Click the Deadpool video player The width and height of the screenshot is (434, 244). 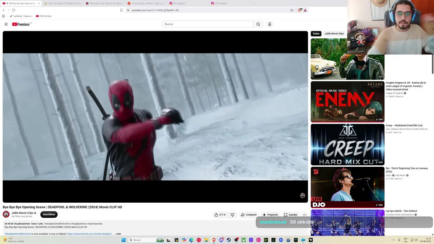coord(155,117)
